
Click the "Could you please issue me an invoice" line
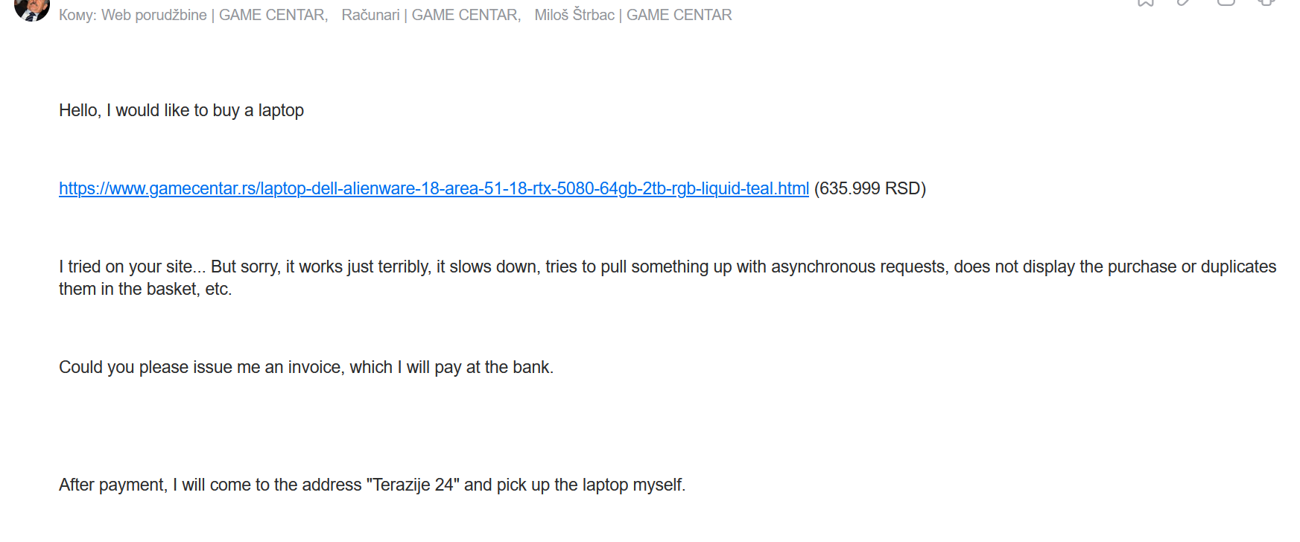pos(306,367)
